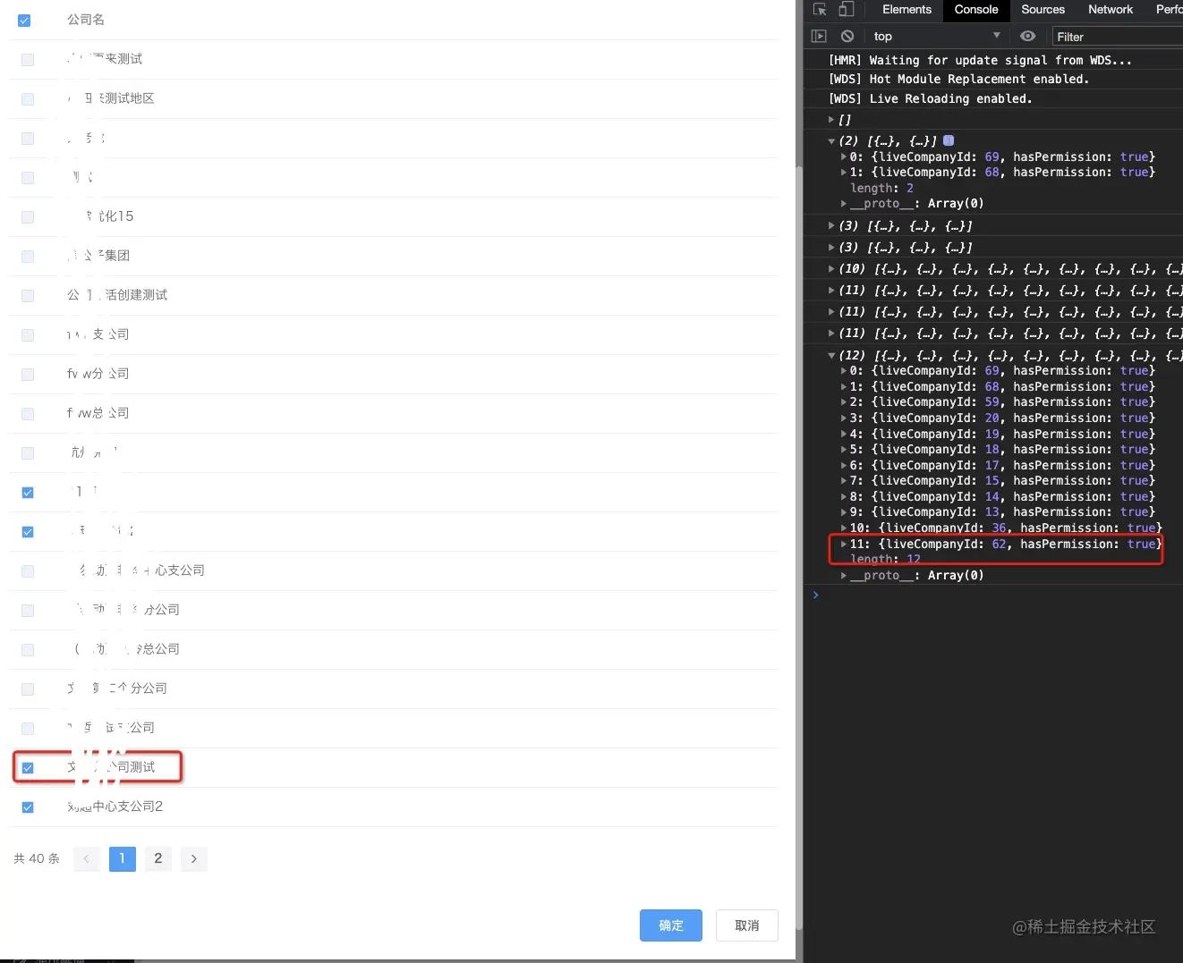Select the inspect element cursor icon
This screenshot has width=1183, height=963.
820,10
